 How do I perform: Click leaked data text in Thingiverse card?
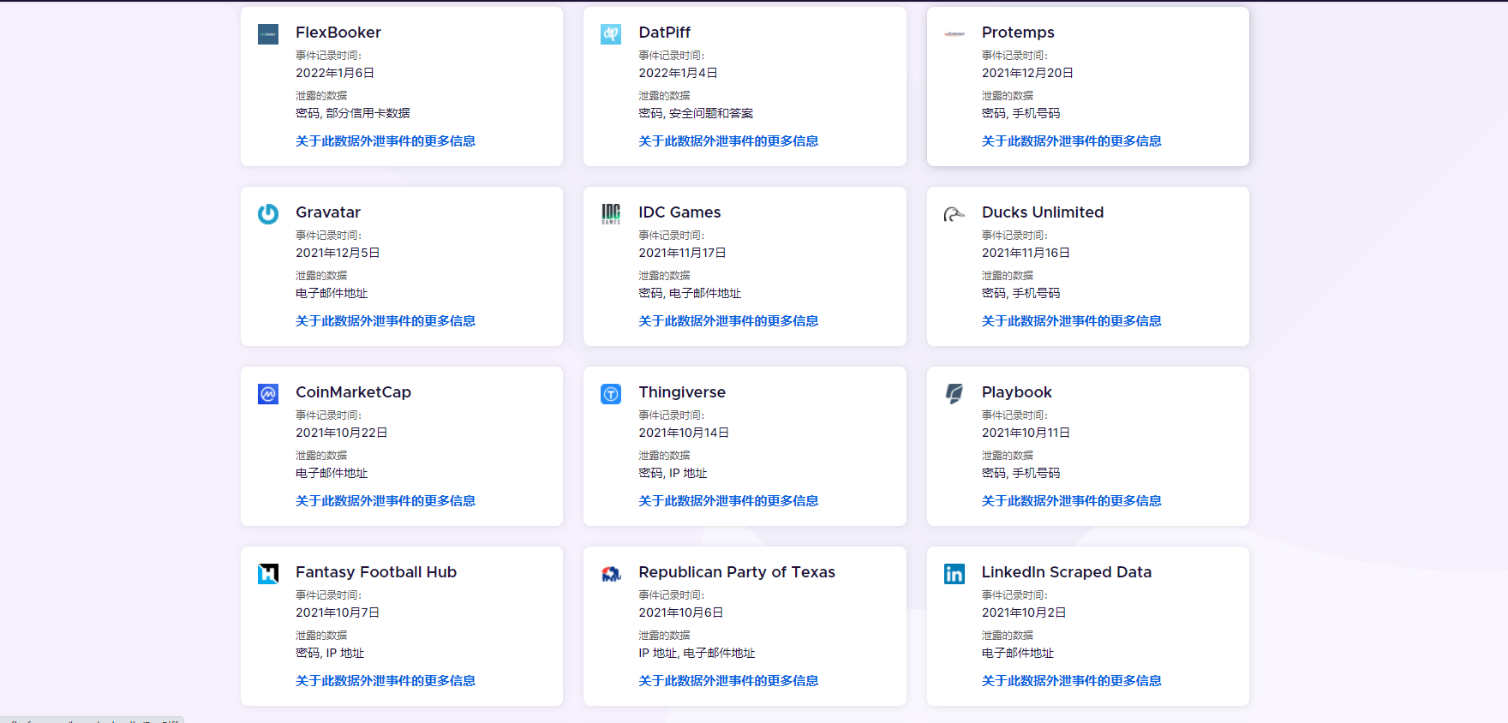click(x=673, y=473)
